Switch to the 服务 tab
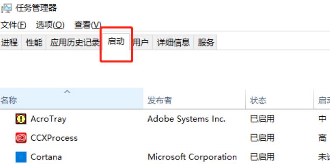The height and width of the screenshot is (164, 330). pyautogui.click(x=205, y=42)
